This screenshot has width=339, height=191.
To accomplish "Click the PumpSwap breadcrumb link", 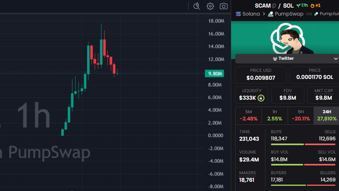I will [x=289, y=14].
